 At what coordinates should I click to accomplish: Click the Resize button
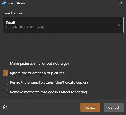coord(90,107)
